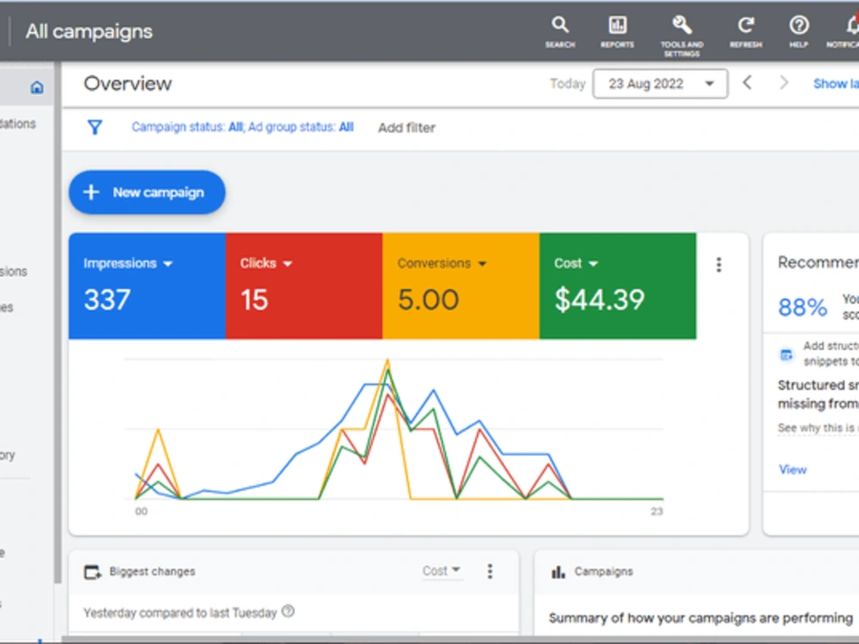
Task: Click the Campaigns card heading
Action: click(603, 572)
